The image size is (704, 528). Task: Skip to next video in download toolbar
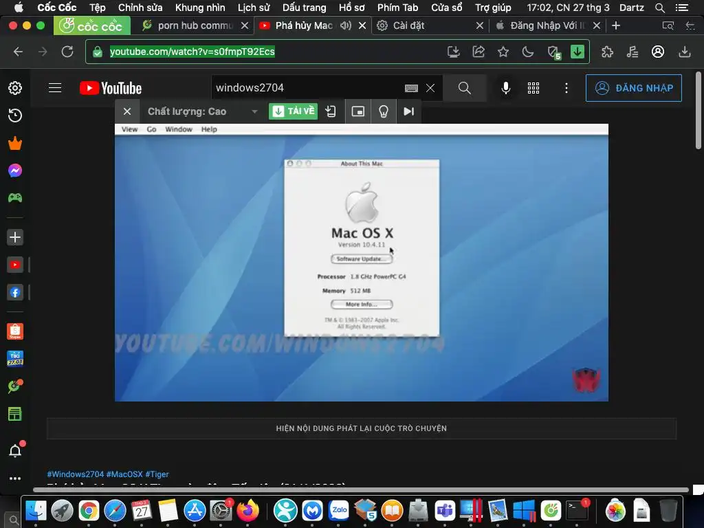tap(408, 111)
